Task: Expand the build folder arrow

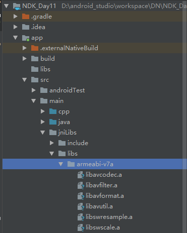Action: tap(25, 59)
